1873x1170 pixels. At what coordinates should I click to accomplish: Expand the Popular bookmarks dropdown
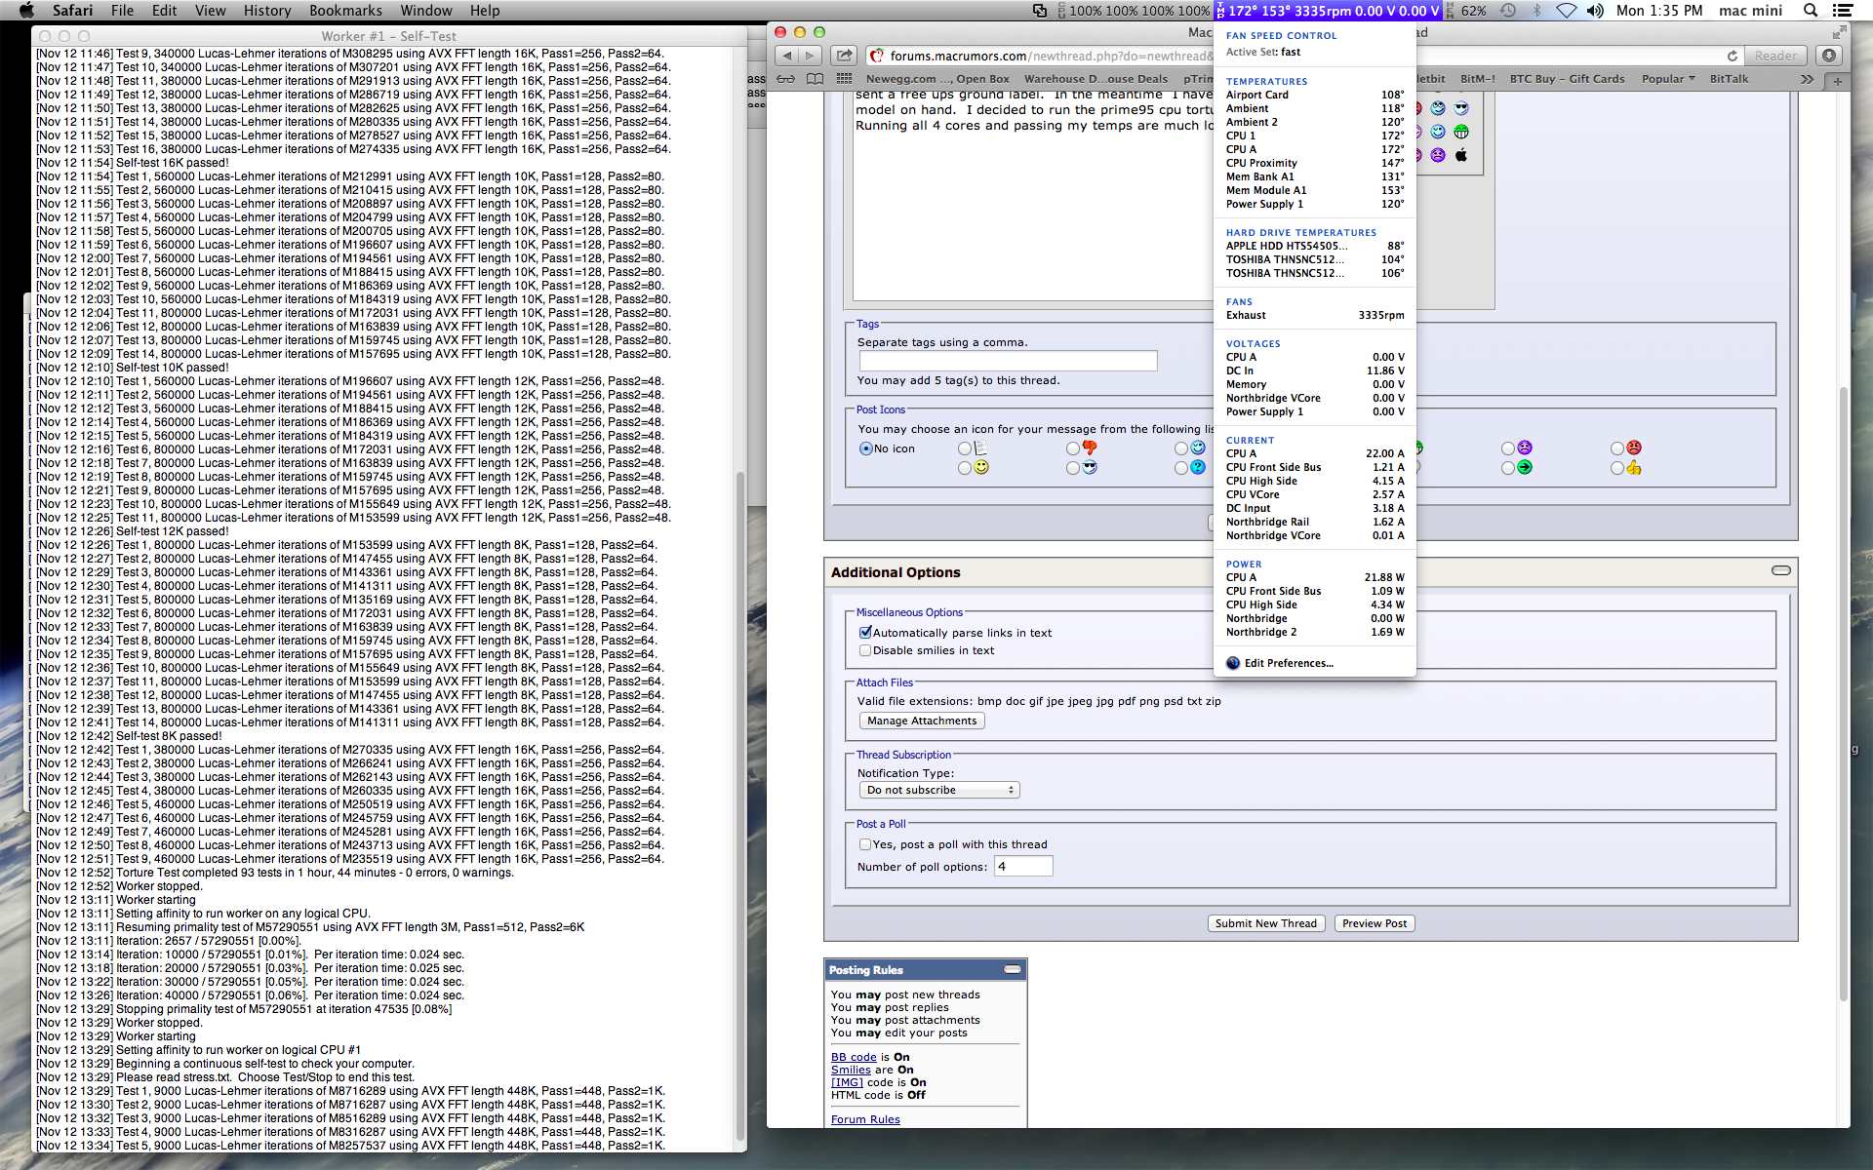pyautogui.click(x=1668, y=79)
